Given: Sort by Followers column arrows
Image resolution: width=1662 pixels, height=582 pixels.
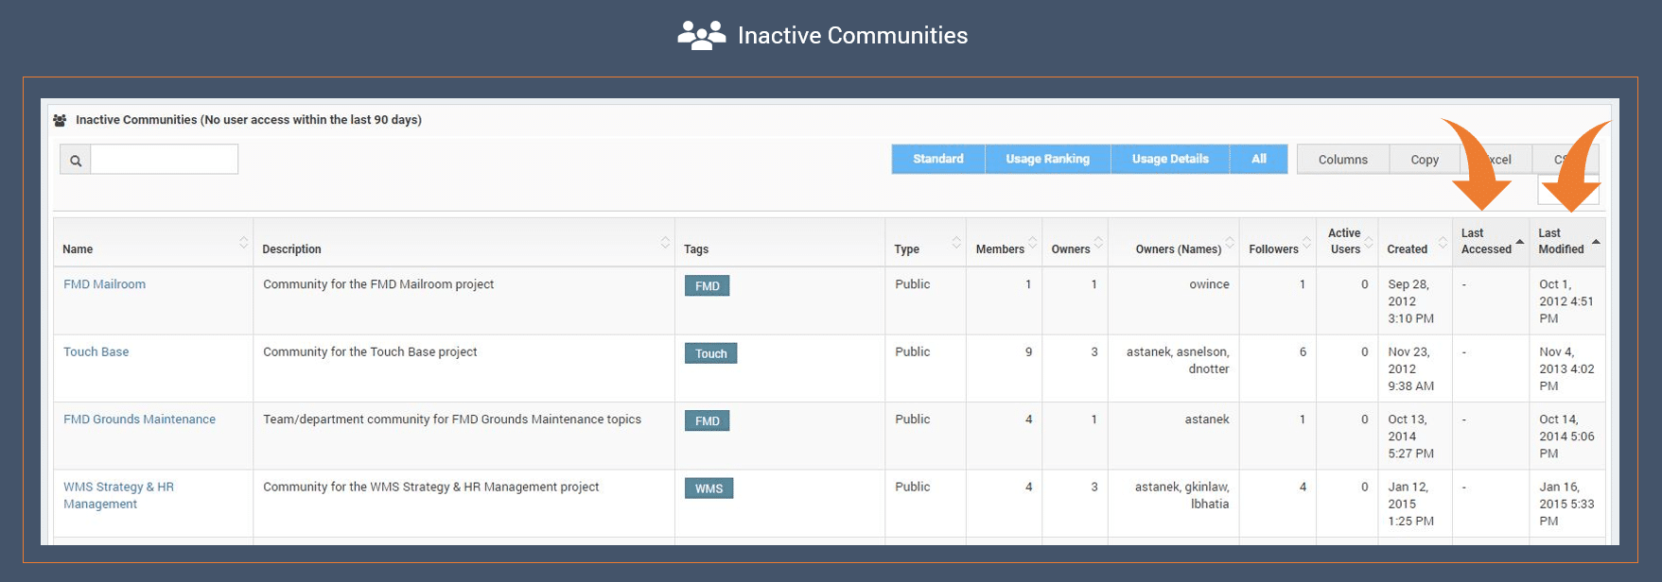Looking at the screenshot, I should 1306,243.
